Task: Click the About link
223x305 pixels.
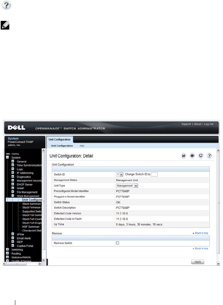Action: click(x=197, y=124)
